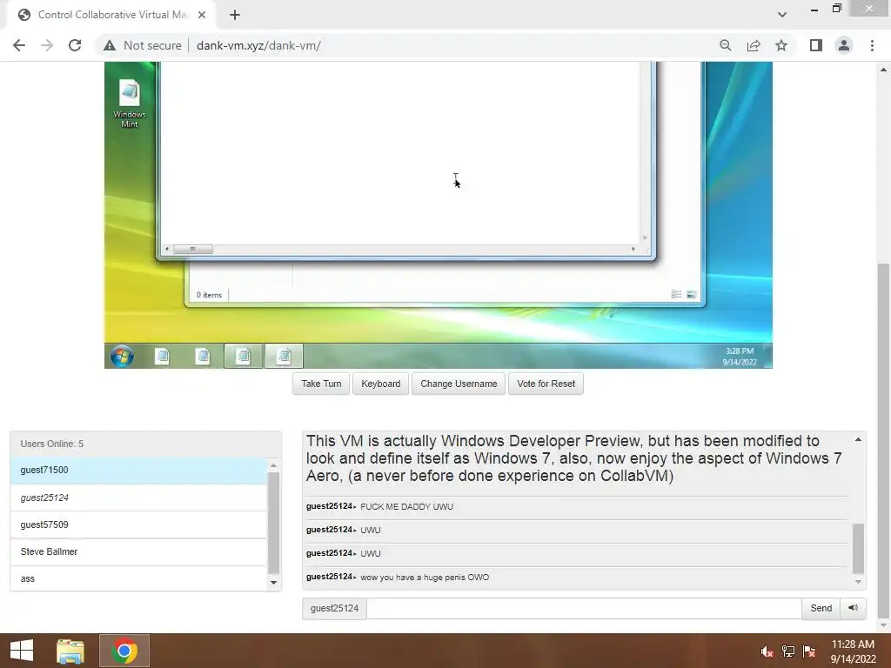Bookmark this page with the star icon
The height and width of the screenshot is (668, 891).
[781, 45]
